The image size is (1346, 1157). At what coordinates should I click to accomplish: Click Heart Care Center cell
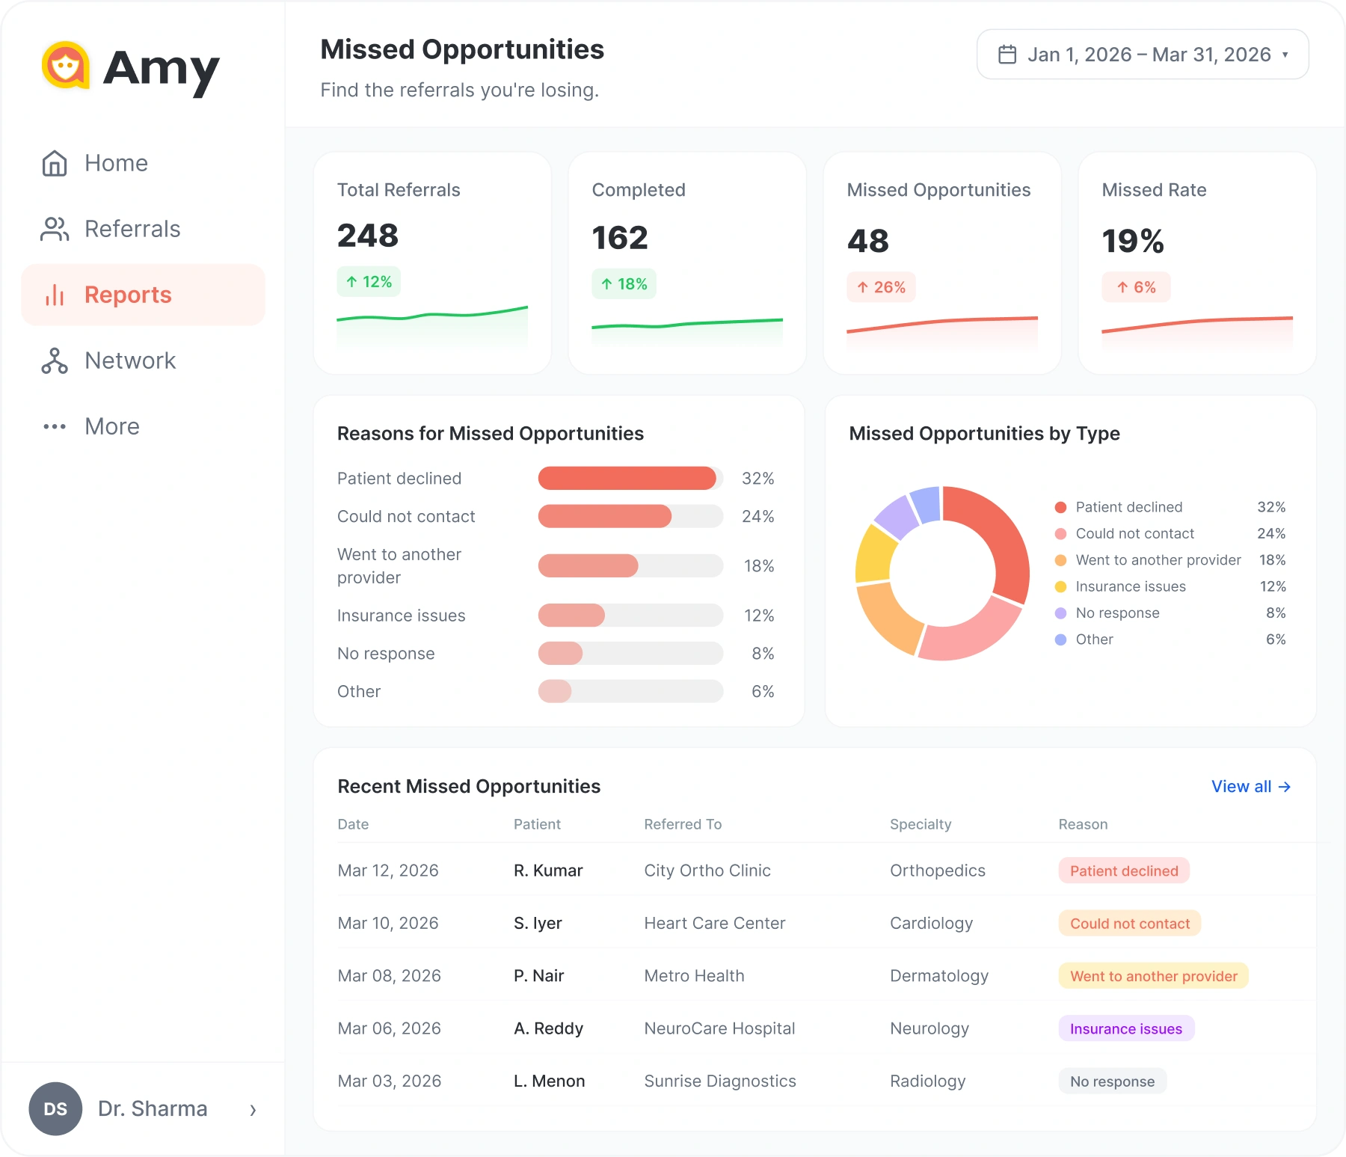715,924
